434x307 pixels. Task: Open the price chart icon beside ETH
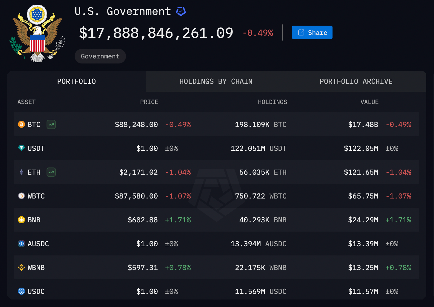(51, 172)
